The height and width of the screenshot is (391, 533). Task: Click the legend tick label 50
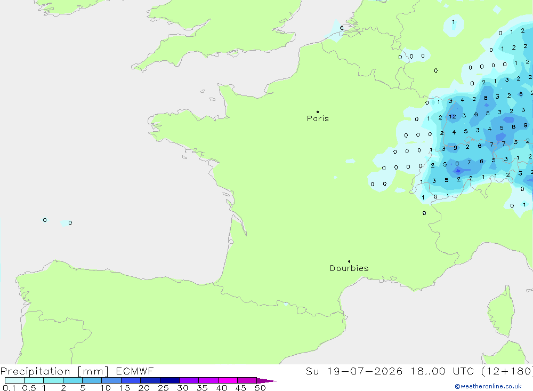click(x=260, y=388)
